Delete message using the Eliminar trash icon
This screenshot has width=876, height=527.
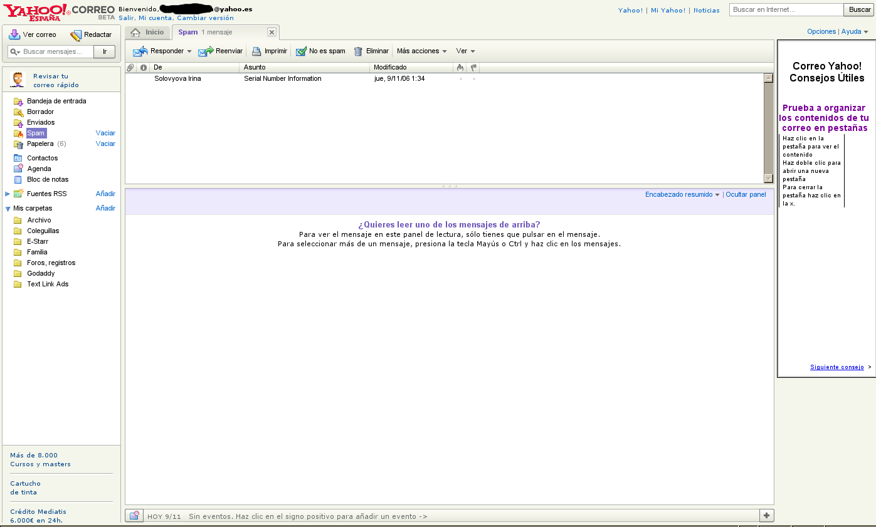pos(358,51)
